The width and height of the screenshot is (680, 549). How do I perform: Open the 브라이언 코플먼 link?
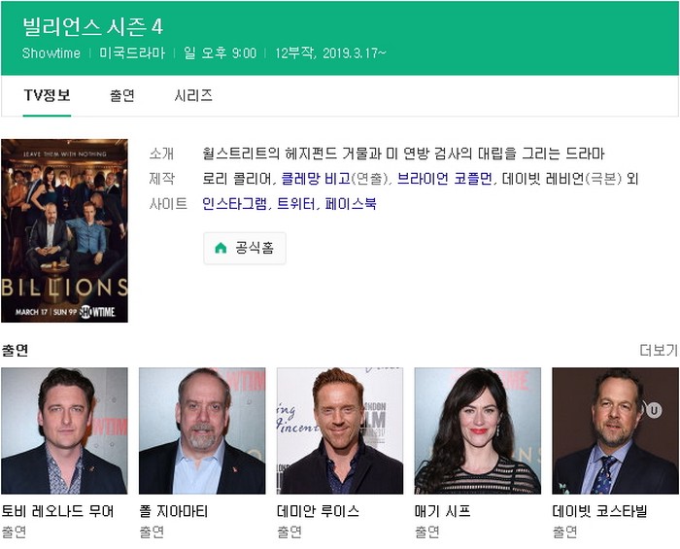pyautogui.click(x=445, y=178)
